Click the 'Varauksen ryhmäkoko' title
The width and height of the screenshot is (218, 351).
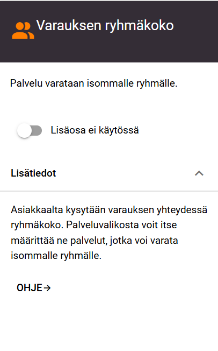(x=105, y=26)
